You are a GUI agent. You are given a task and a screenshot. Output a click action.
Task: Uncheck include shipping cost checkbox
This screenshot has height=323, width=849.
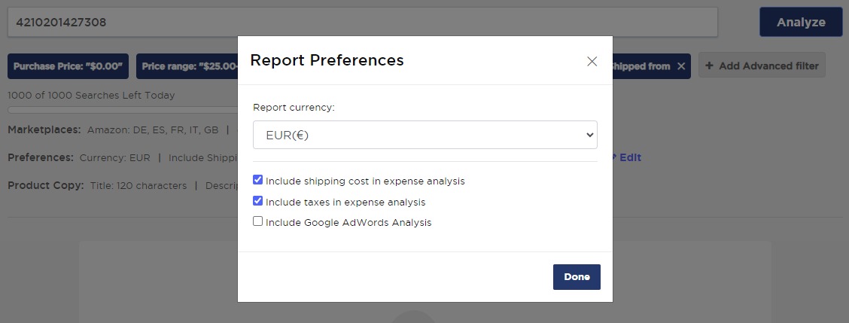258,181
